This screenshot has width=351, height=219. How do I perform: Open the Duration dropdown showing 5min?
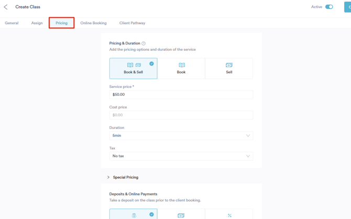[x=181, y=136]
